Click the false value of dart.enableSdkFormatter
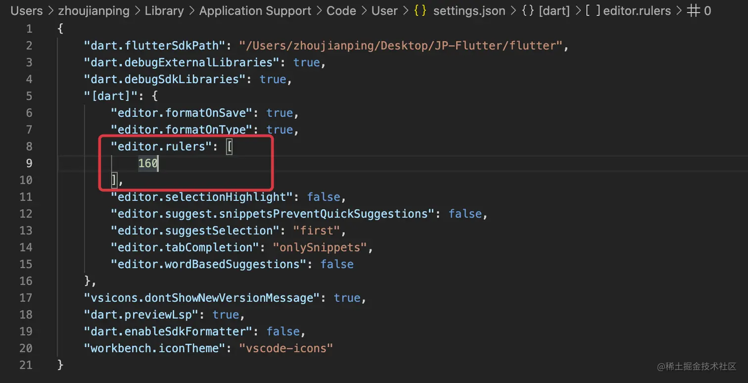Viewport: 748px width, 383px height. coord(283,332)
